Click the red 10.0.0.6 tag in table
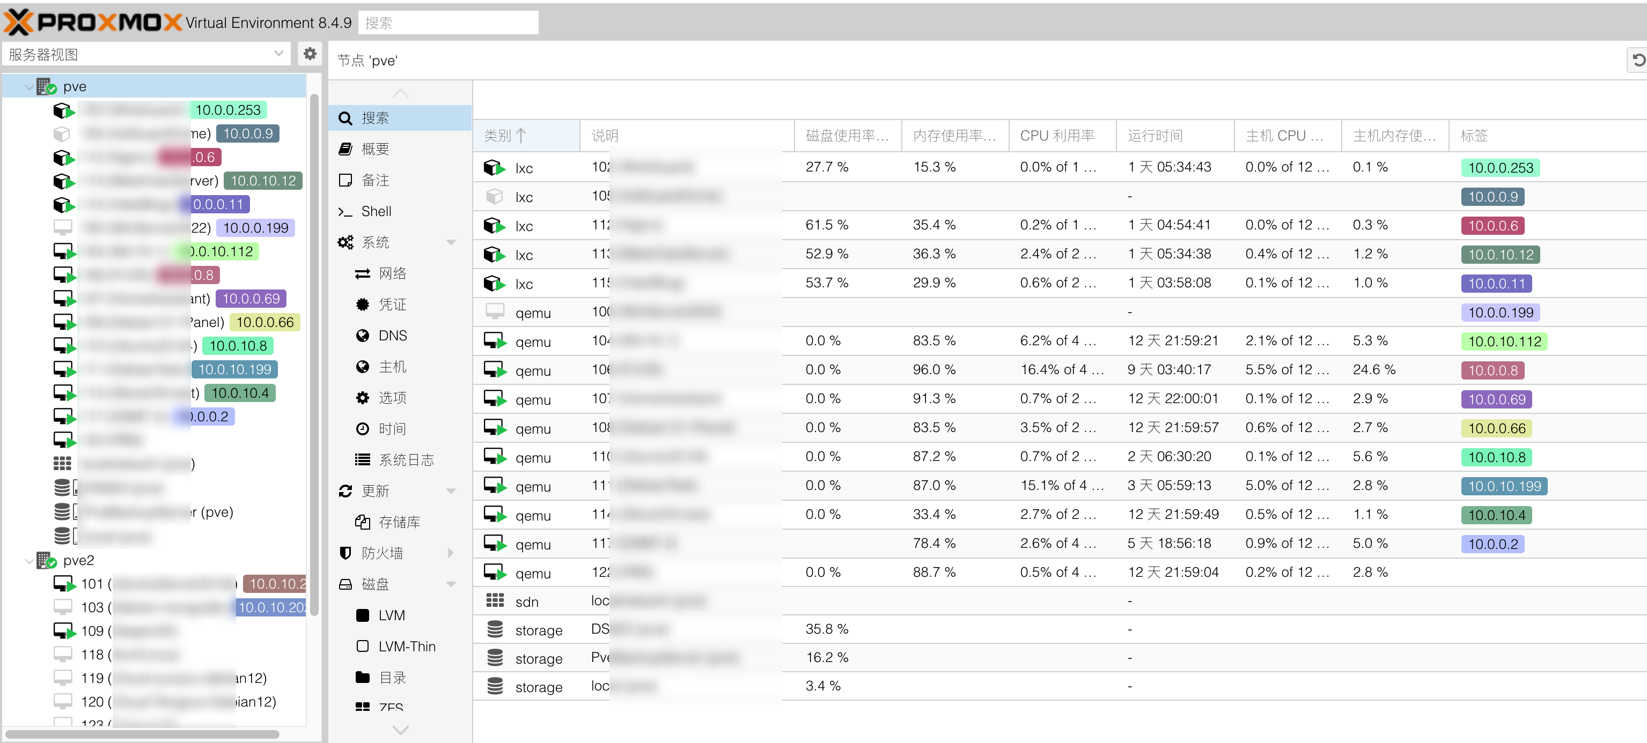The height and width of the screenshot is (743, 1647). tap(1492, 226)
